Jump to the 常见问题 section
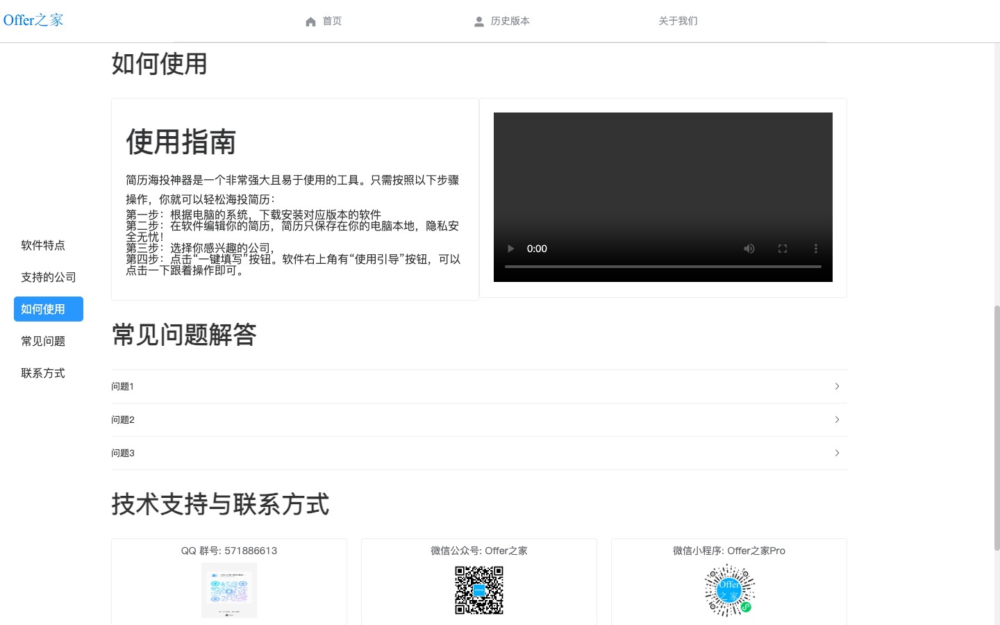The height and width of the screenshot is (625, 1000). point(43,340)
